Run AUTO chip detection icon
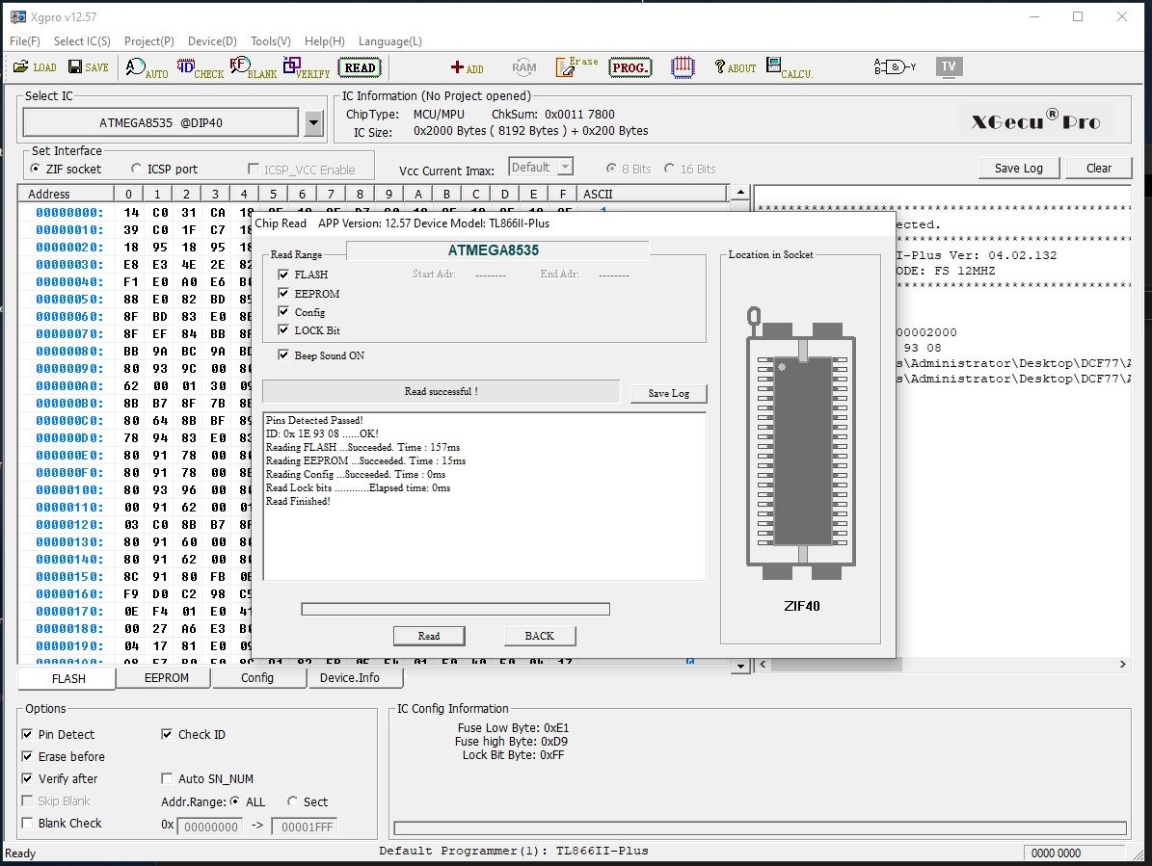The image size is (1152, 866). point(147,67)
